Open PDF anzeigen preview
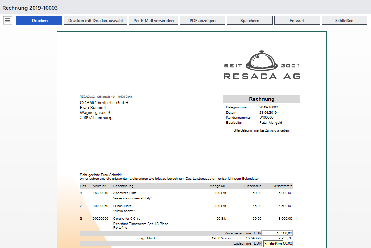371x248 pixels. coord(203,21)
